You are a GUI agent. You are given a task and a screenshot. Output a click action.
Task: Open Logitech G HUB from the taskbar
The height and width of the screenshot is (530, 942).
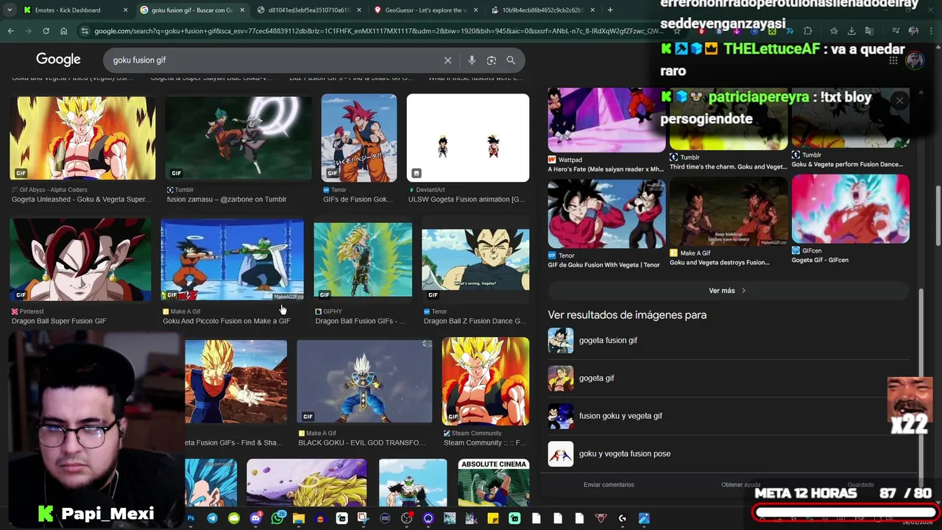tap(622, 518)
